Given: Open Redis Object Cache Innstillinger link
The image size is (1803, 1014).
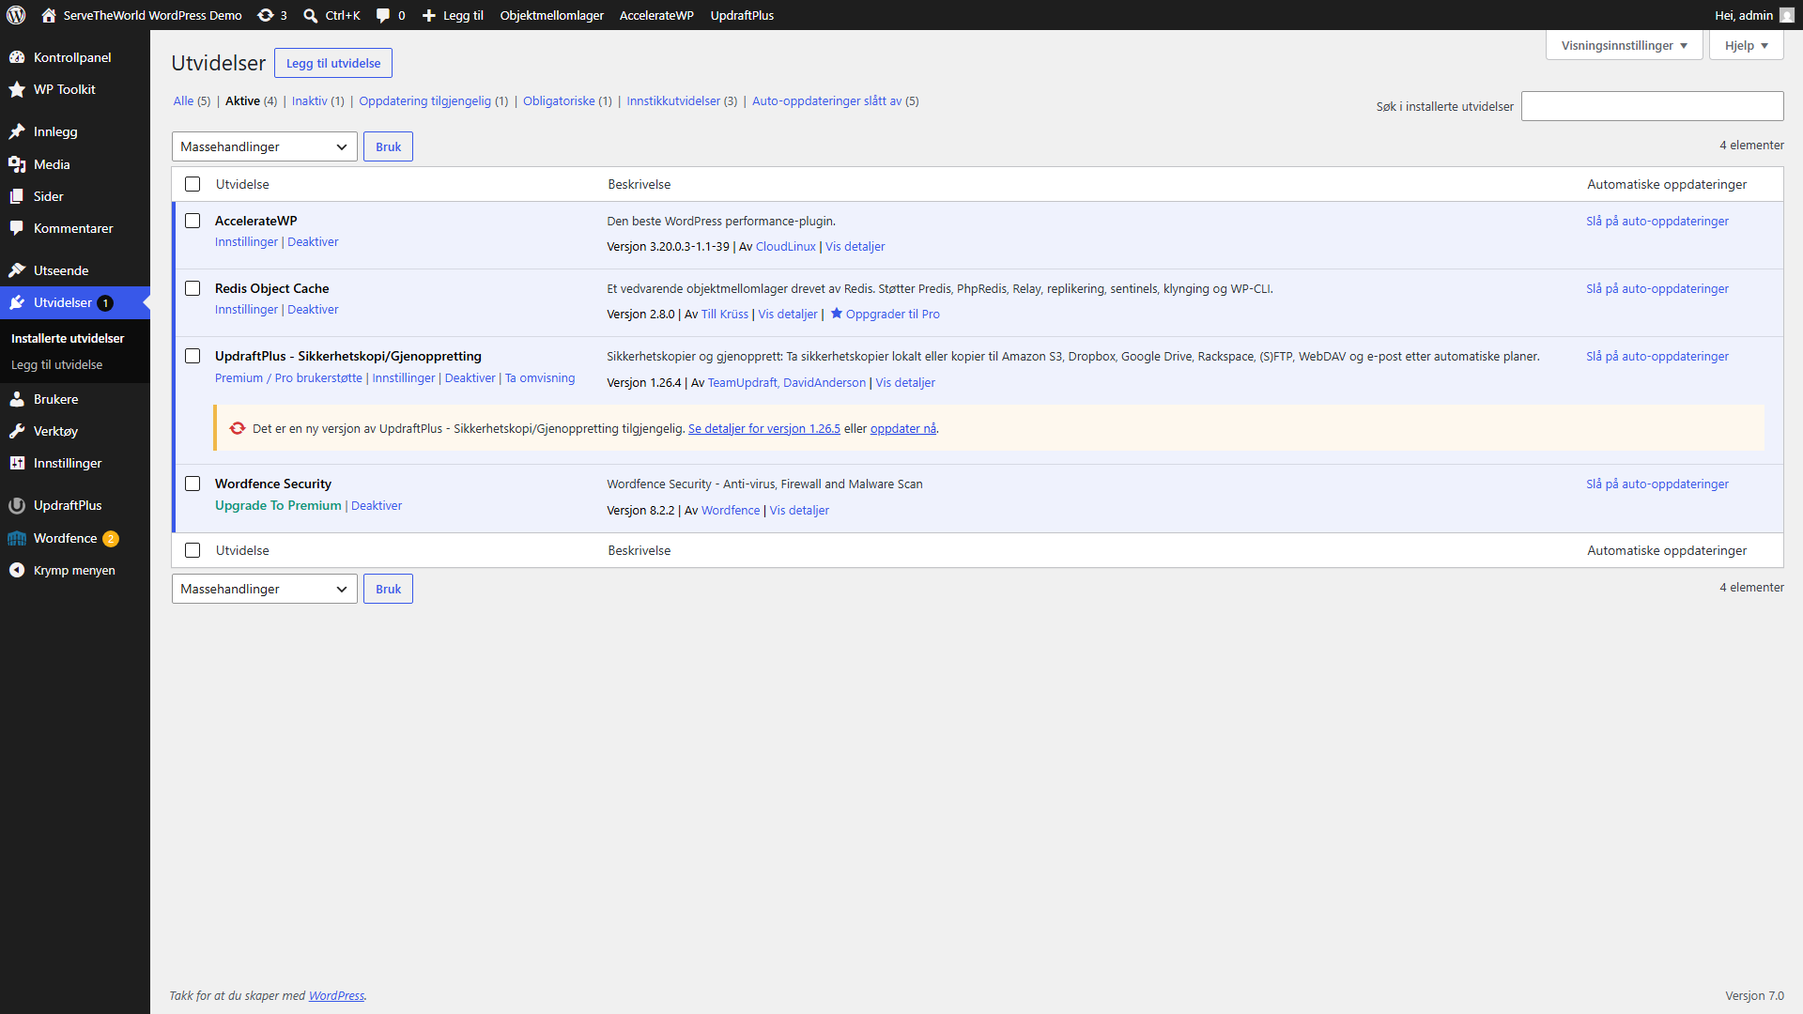Looking at the screenshot, I should (246, 309).
